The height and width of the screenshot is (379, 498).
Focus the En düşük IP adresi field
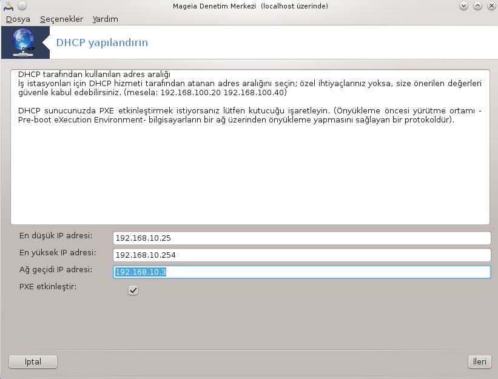pos(301,238)
